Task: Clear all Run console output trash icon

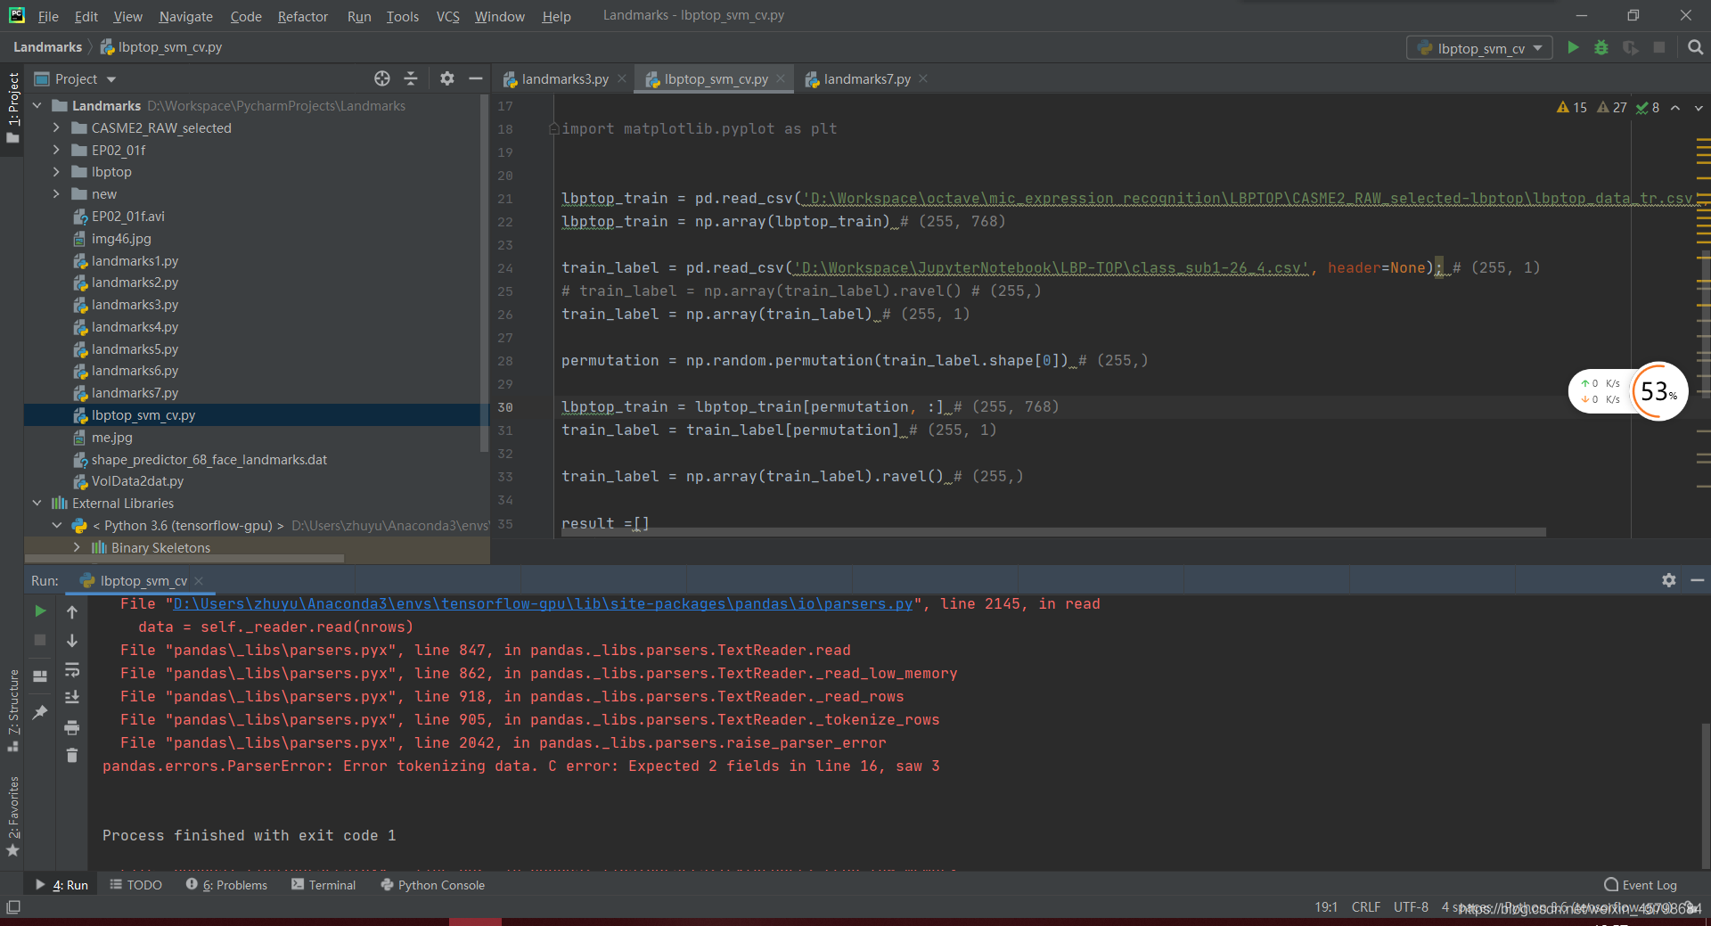Action: [x=72, y=756]
